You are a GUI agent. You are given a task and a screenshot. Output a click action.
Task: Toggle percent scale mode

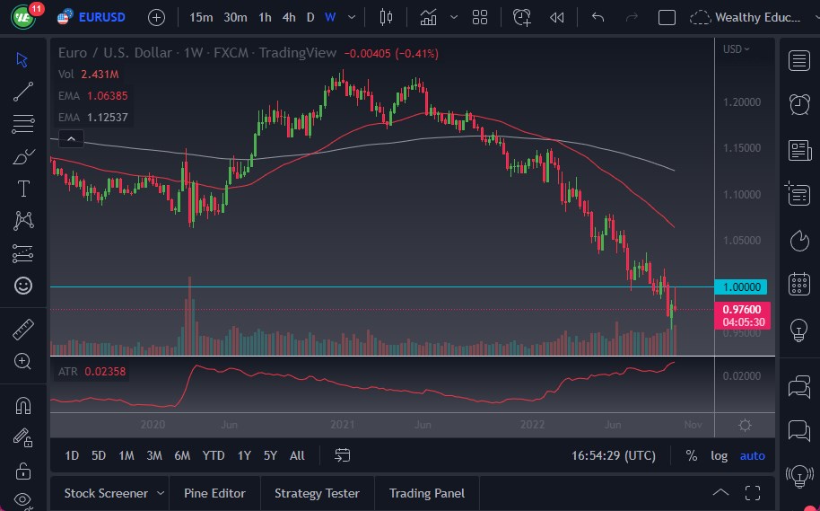click(x=692, y=455)
